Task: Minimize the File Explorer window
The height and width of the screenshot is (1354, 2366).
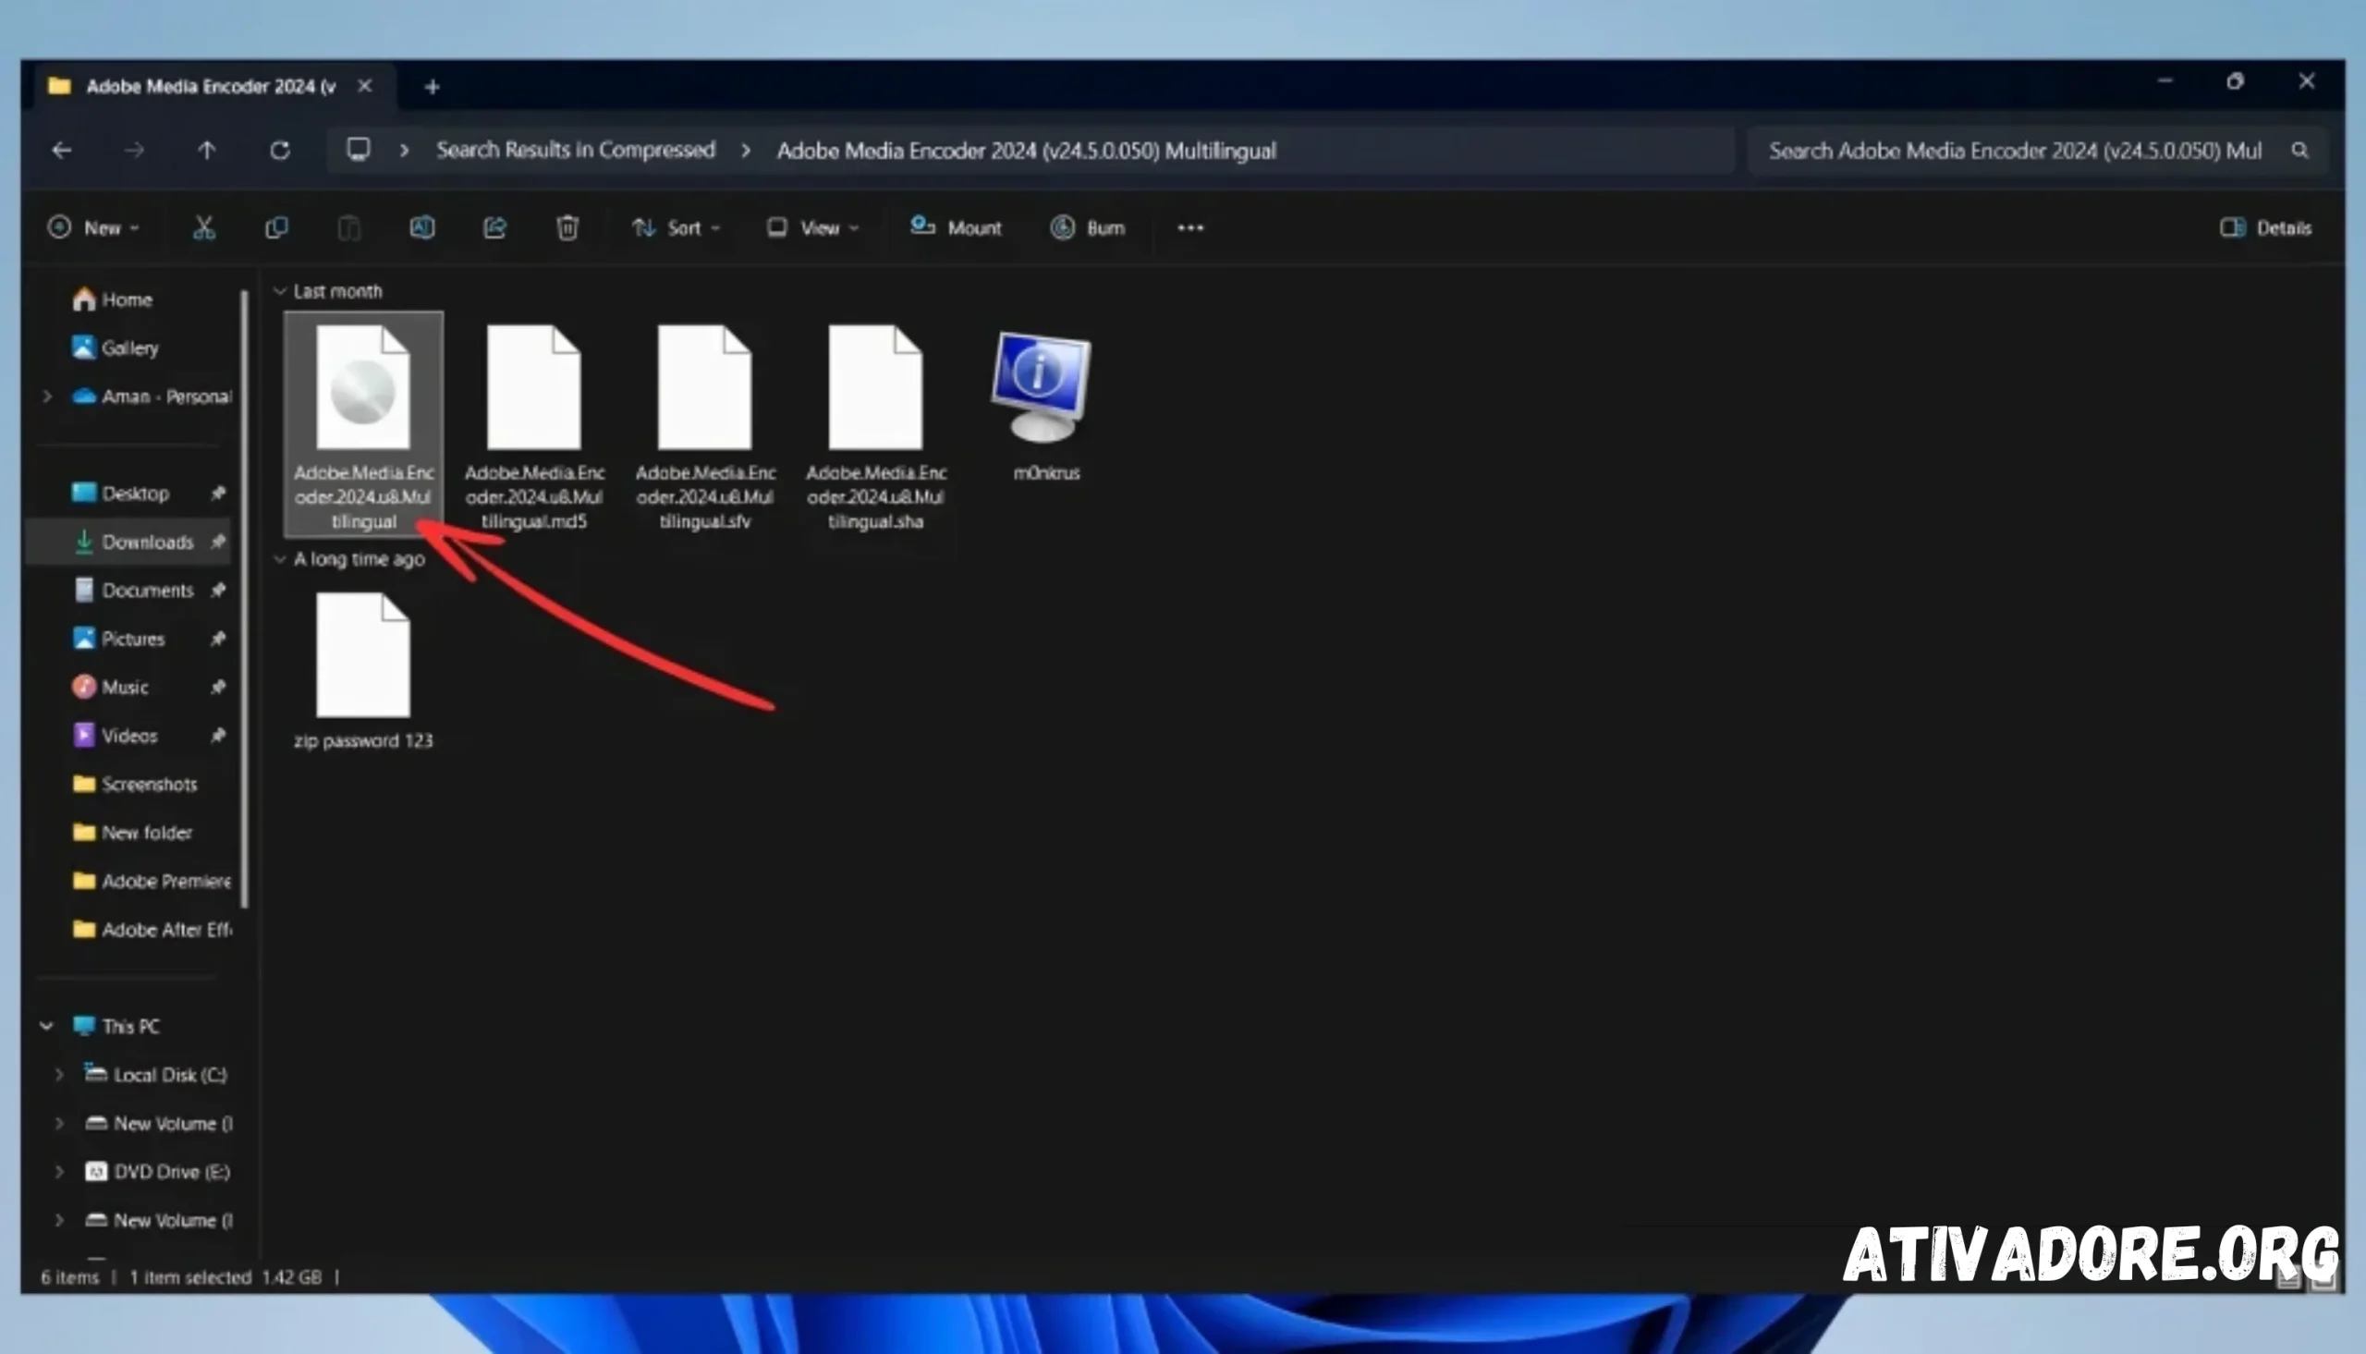Action: click(x=2165, y=82)
